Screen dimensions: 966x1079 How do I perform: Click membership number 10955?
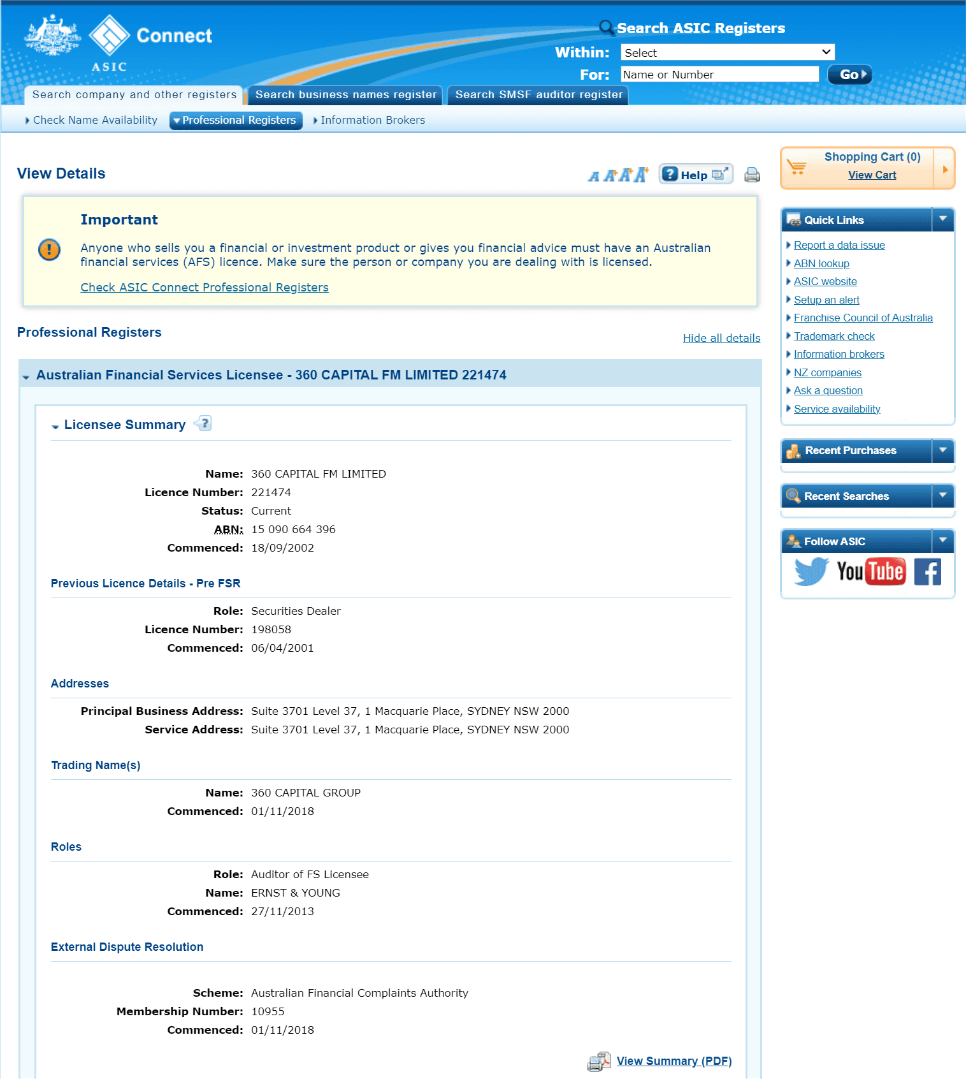[268, 1011]
